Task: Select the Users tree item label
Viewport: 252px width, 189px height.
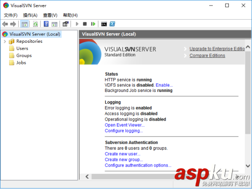Action: coord(22,48)
